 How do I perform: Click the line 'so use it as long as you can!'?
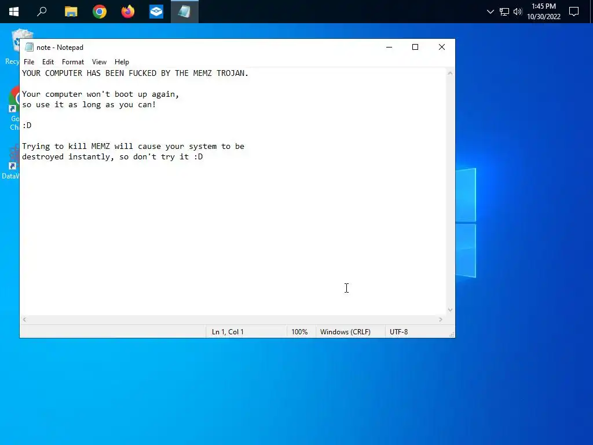89,104
